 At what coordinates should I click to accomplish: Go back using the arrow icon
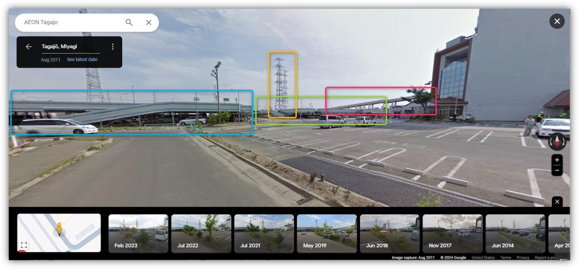29,47
